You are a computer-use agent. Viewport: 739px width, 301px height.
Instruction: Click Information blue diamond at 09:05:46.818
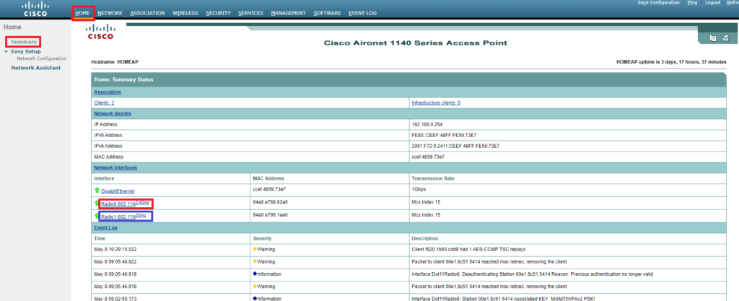click(255, 274)
